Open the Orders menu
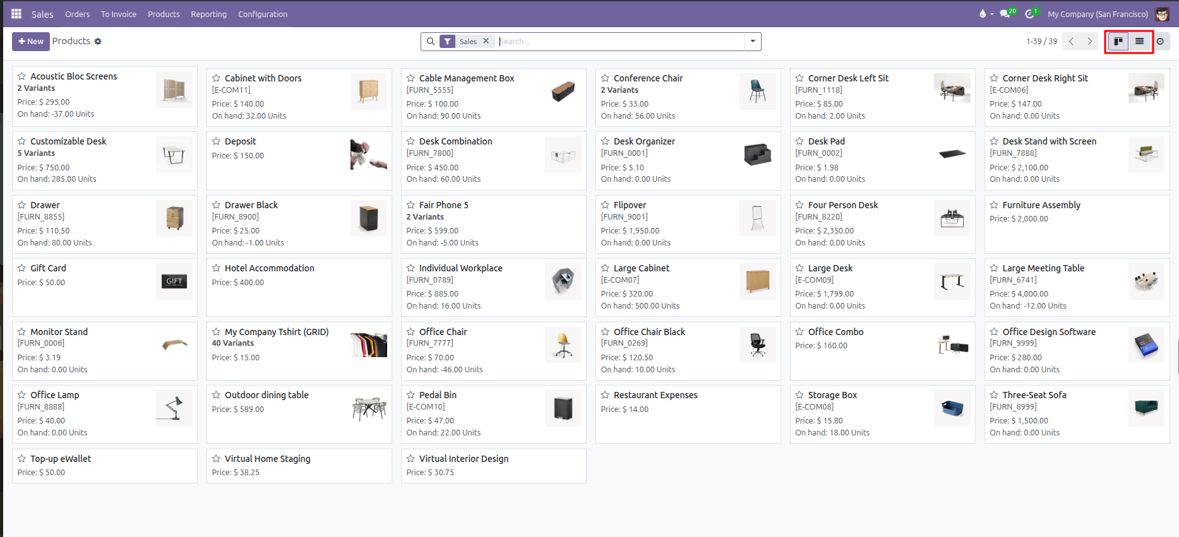The height and width of the screenshot is (537, 1179). tap(77, 14)
